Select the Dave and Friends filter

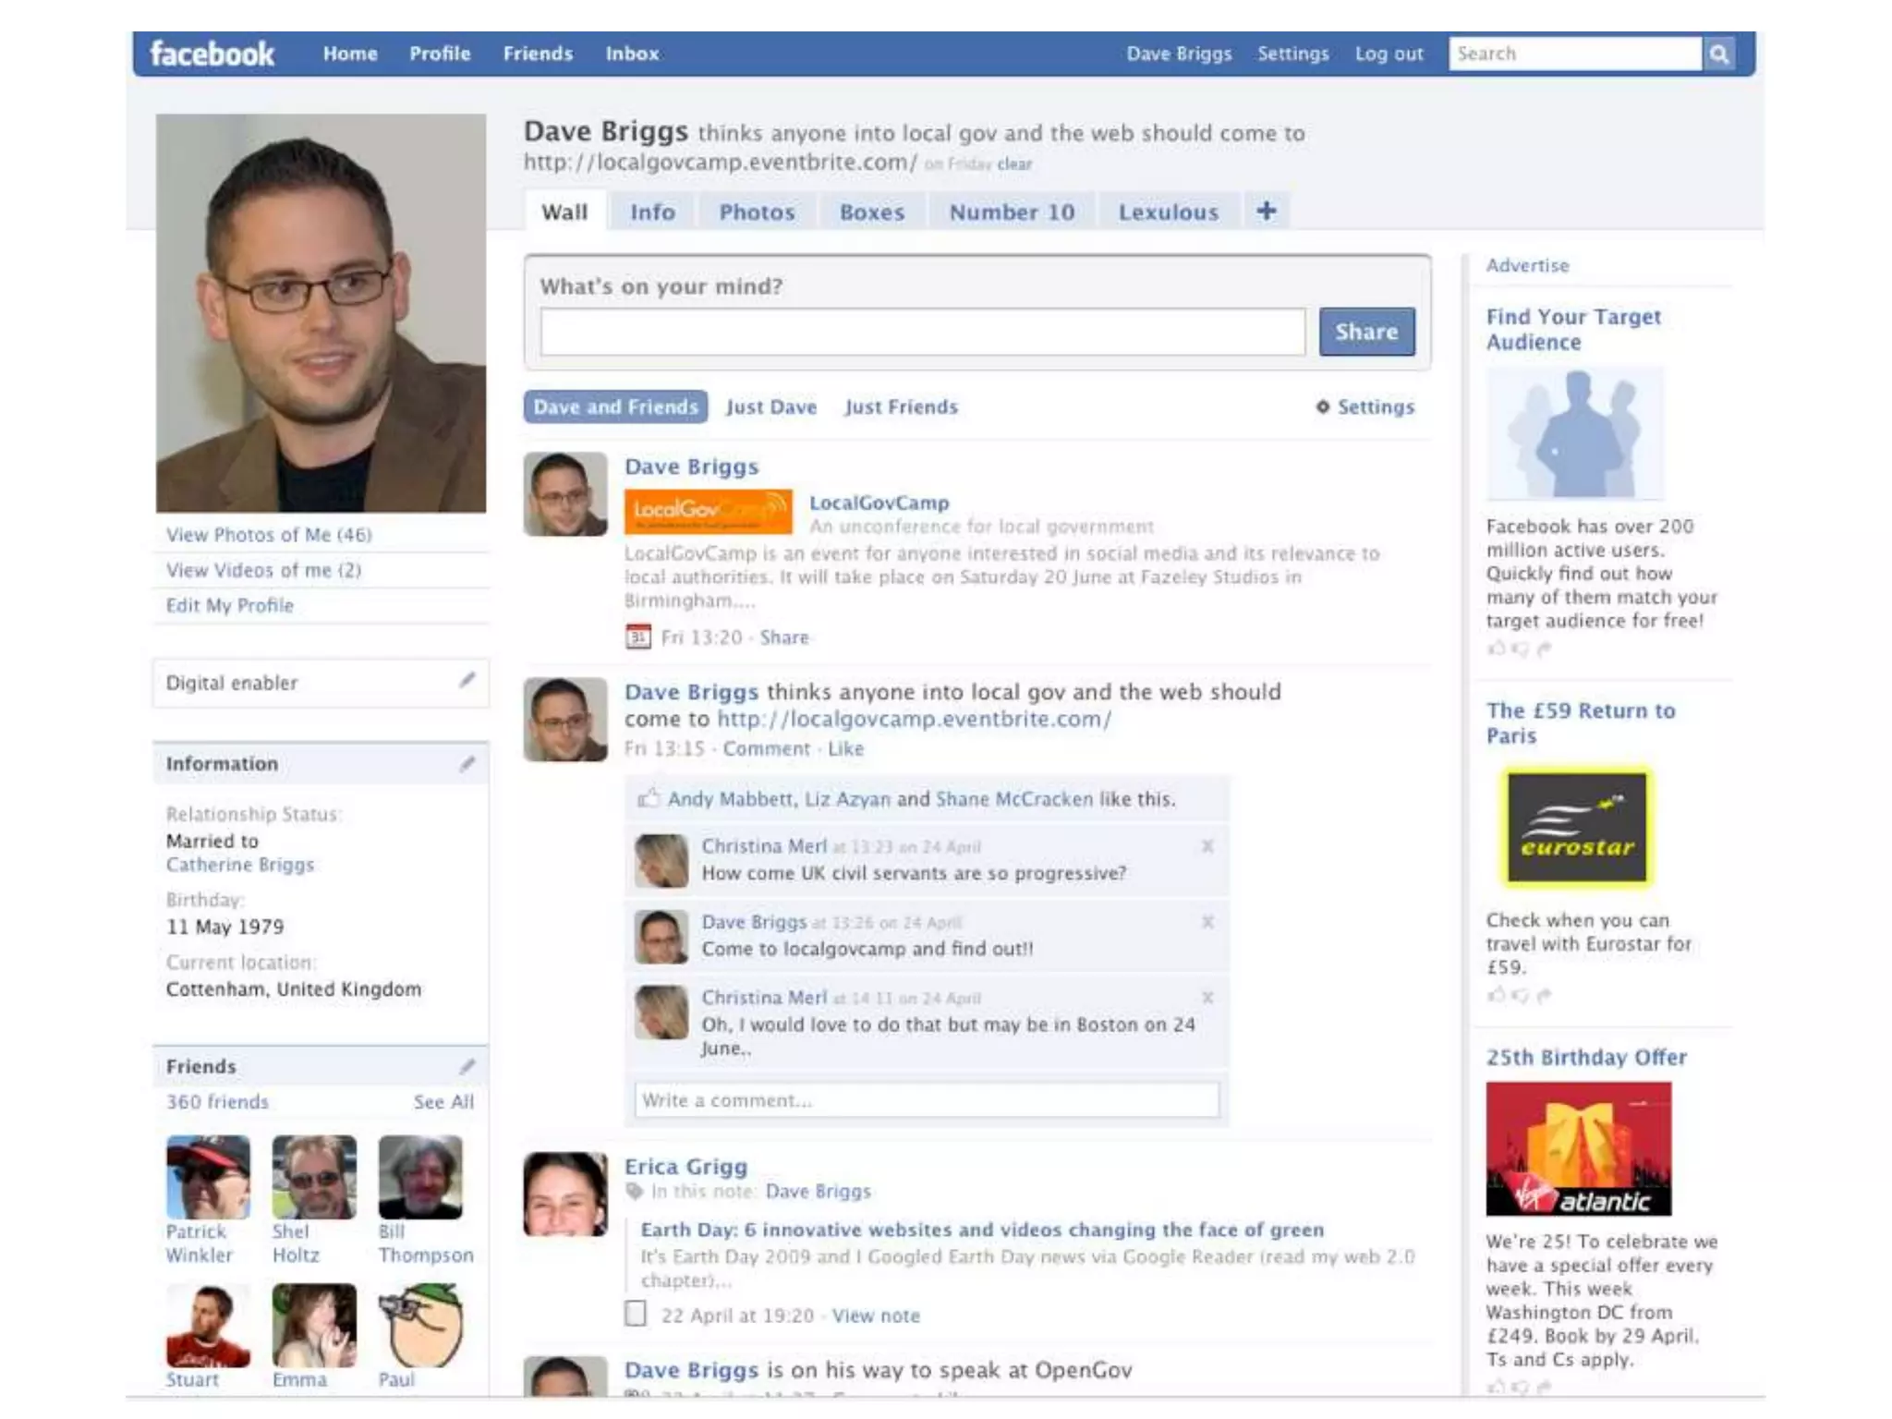[x=615, y=406]
